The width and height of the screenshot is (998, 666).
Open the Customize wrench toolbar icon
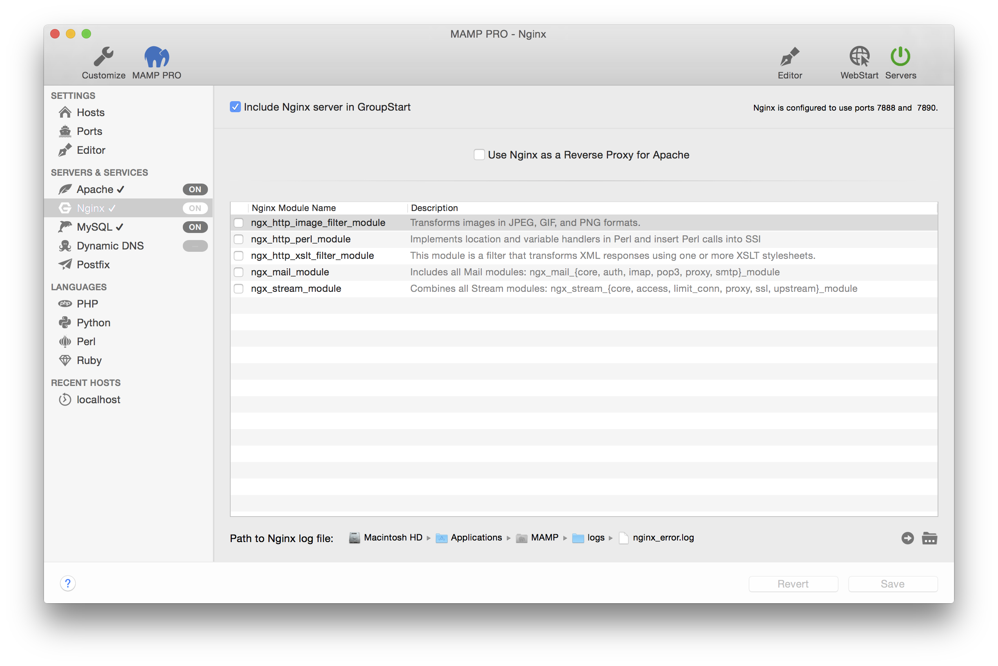[x=103, y=56]
